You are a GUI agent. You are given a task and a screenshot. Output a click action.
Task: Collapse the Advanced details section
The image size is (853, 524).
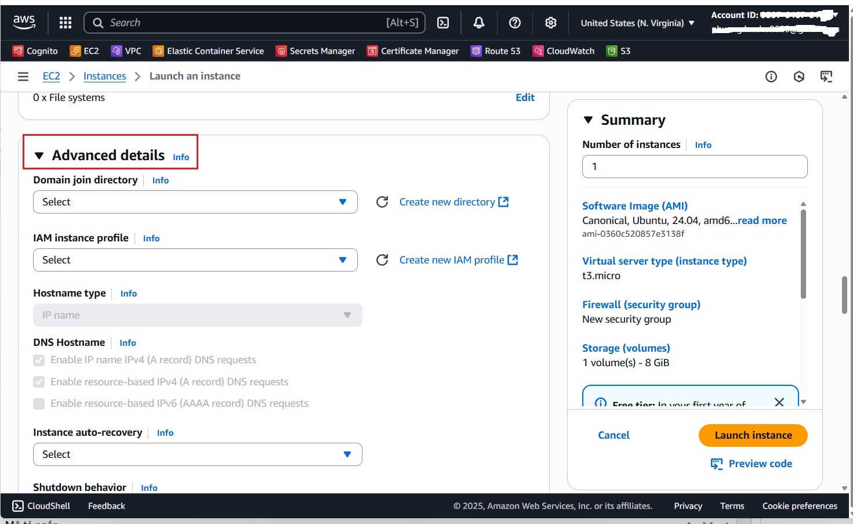pyautogui.click(x=39, y=155)
